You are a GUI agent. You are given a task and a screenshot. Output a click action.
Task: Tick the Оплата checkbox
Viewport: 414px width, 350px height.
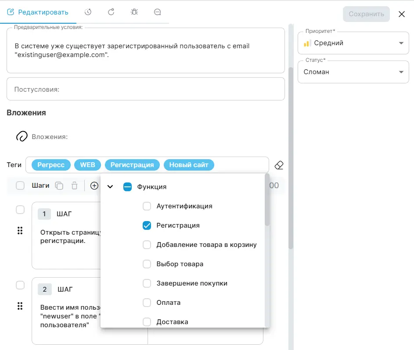147,303
